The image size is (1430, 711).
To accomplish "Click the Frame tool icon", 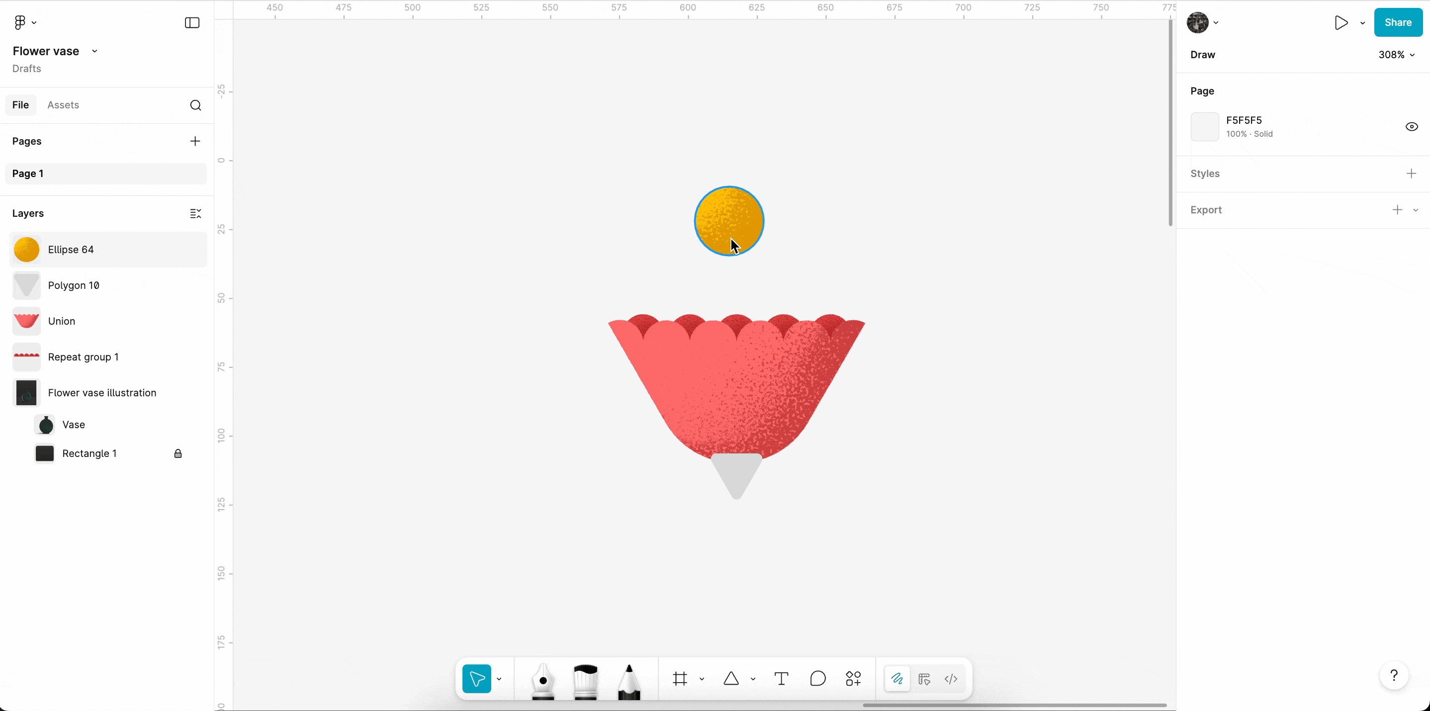I will 680,679.
